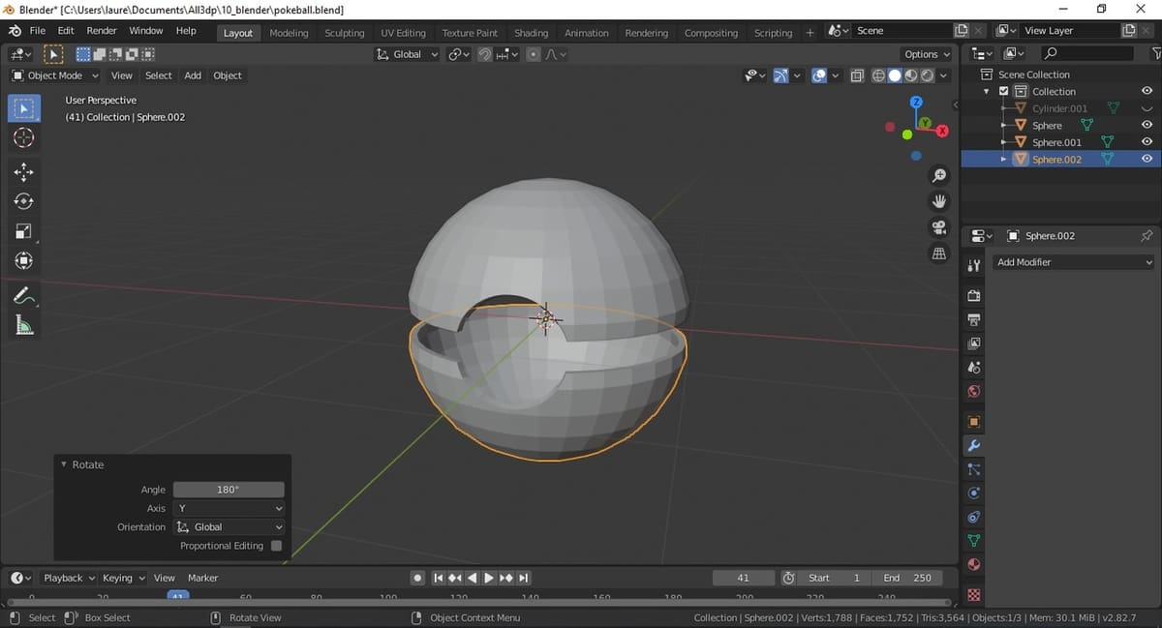Viewport: 1162px width, 628px height.
Task: Open Keying dropdown in timeline
Action: 123,578
